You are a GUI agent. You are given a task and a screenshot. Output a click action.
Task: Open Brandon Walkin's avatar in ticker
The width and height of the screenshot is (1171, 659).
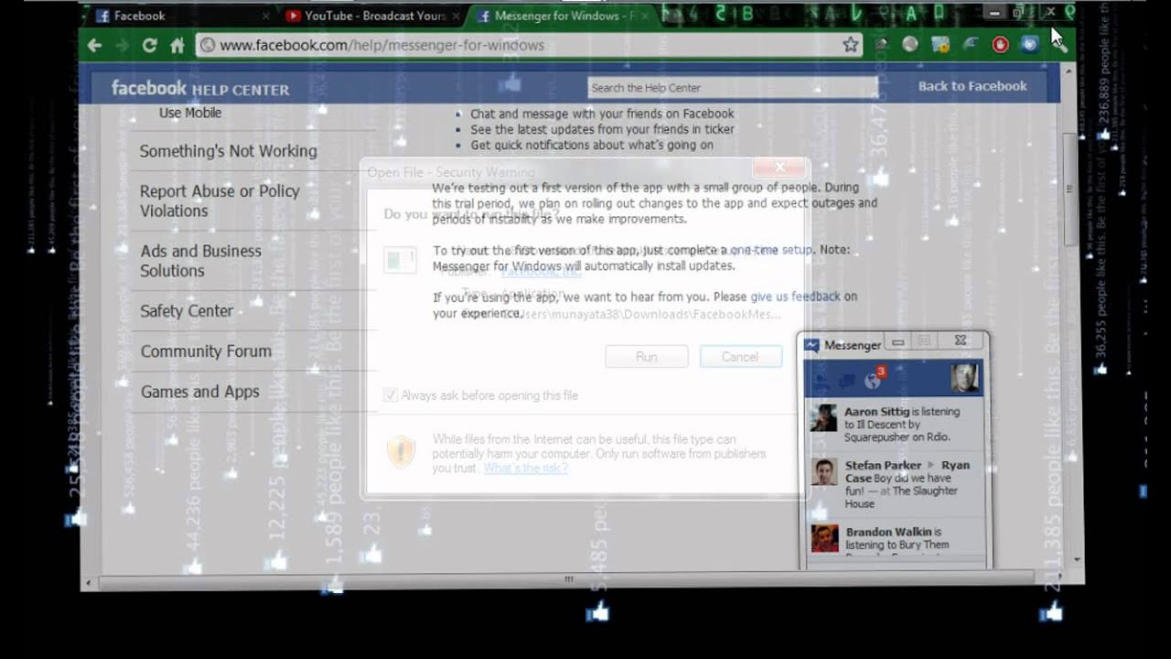[823, 538]
